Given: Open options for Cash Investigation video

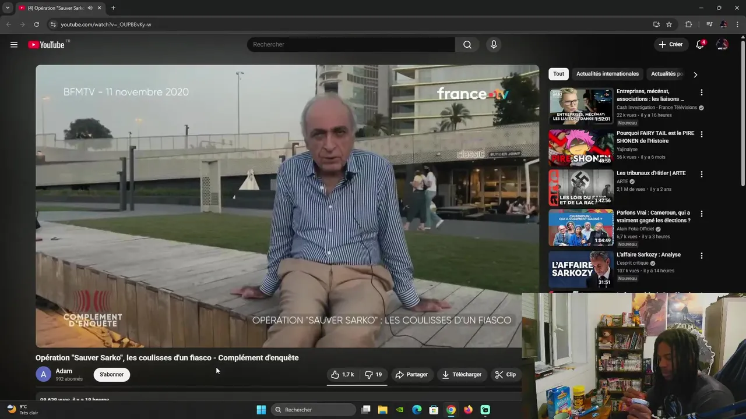Looking at the screenshot, I should click(702, 93).
